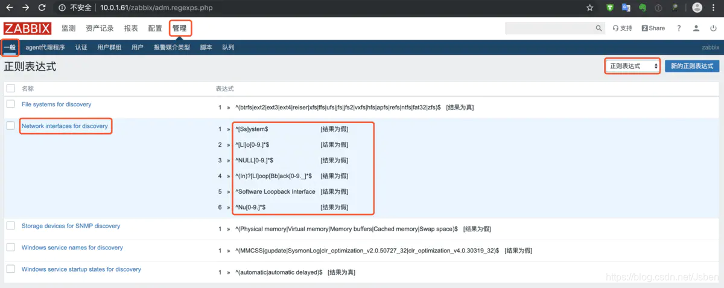Open the green shield T extension
Image resolution: width=724 pixels, height=288 pixels.
point(611,8)
